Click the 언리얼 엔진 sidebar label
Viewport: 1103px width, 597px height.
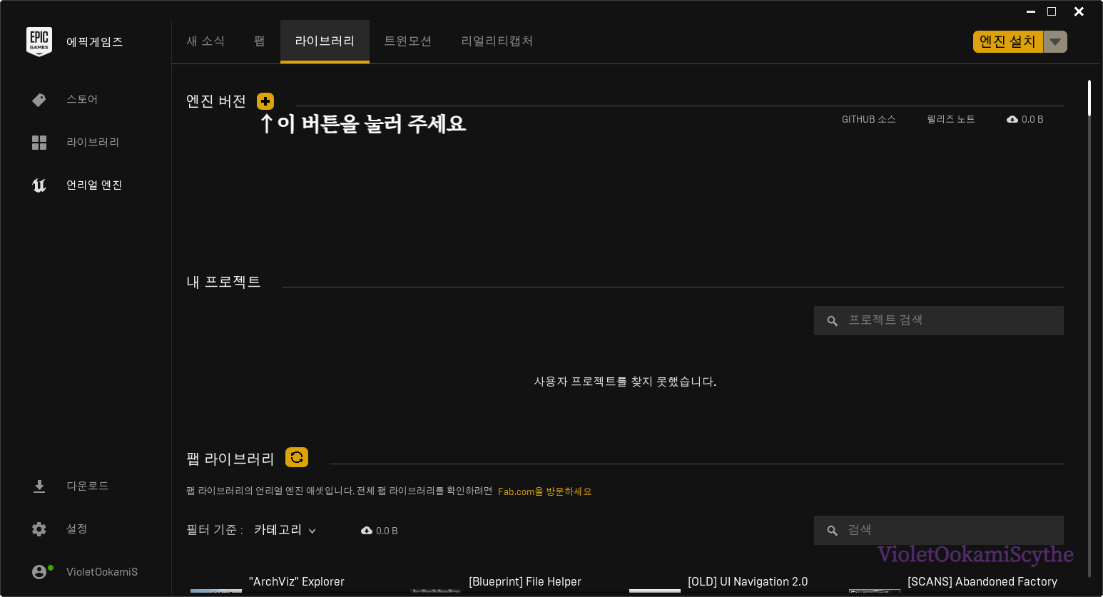point(94,185)
